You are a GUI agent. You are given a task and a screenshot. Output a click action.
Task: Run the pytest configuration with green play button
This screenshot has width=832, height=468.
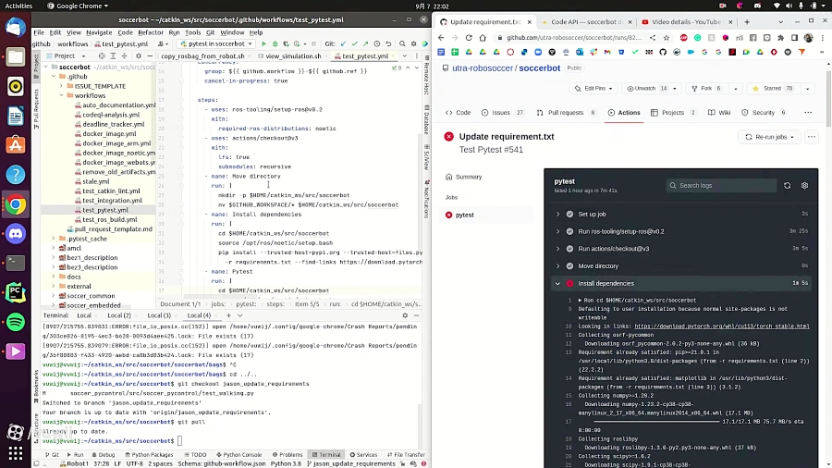click(263, 43)
